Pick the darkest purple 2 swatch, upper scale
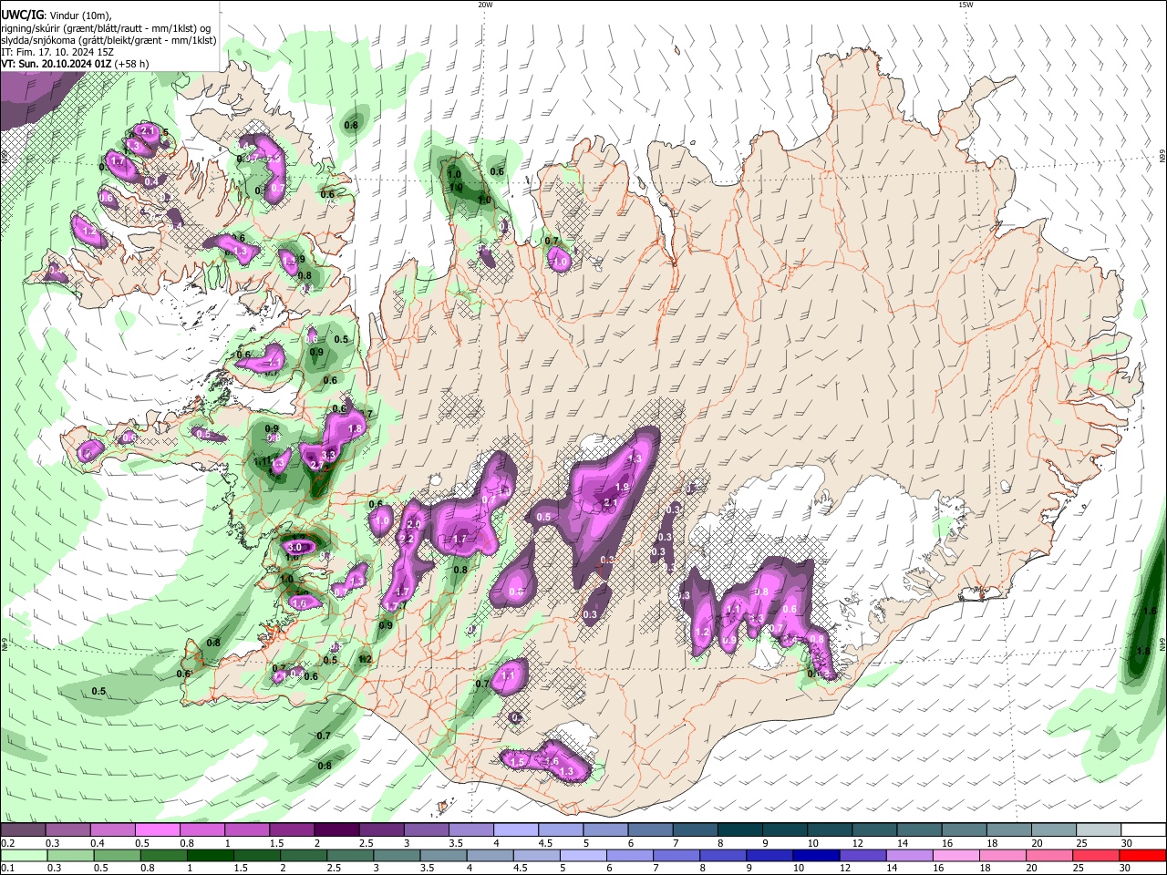This screenshot has height=875, width=1167. tap(336, 829)
